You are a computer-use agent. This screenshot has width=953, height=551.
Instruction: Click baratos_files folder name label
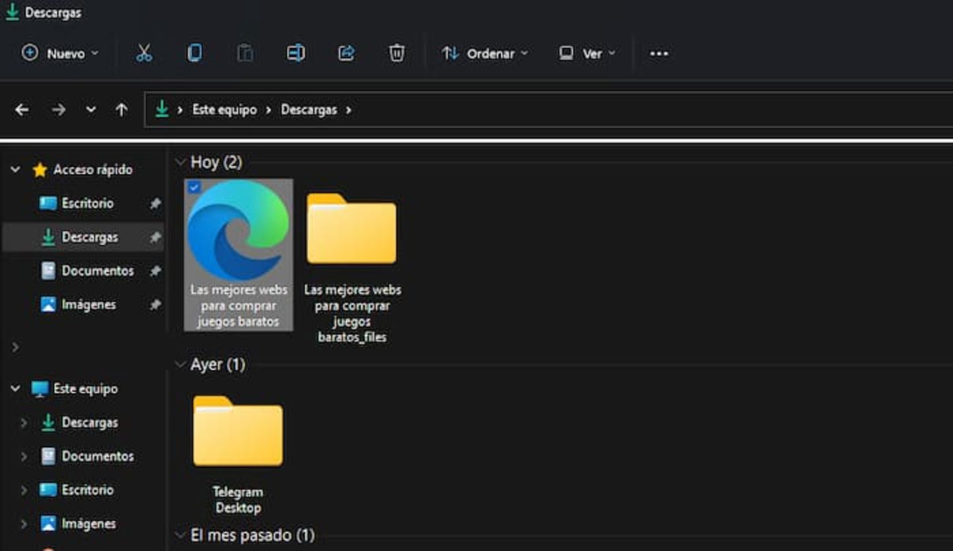[x=353, y=314]
